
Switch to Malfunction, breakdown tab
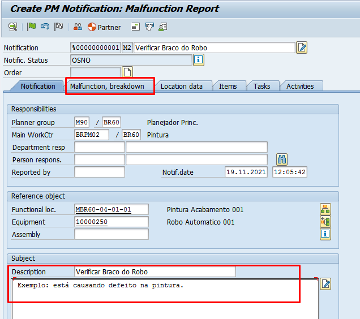tap(107, 86)
